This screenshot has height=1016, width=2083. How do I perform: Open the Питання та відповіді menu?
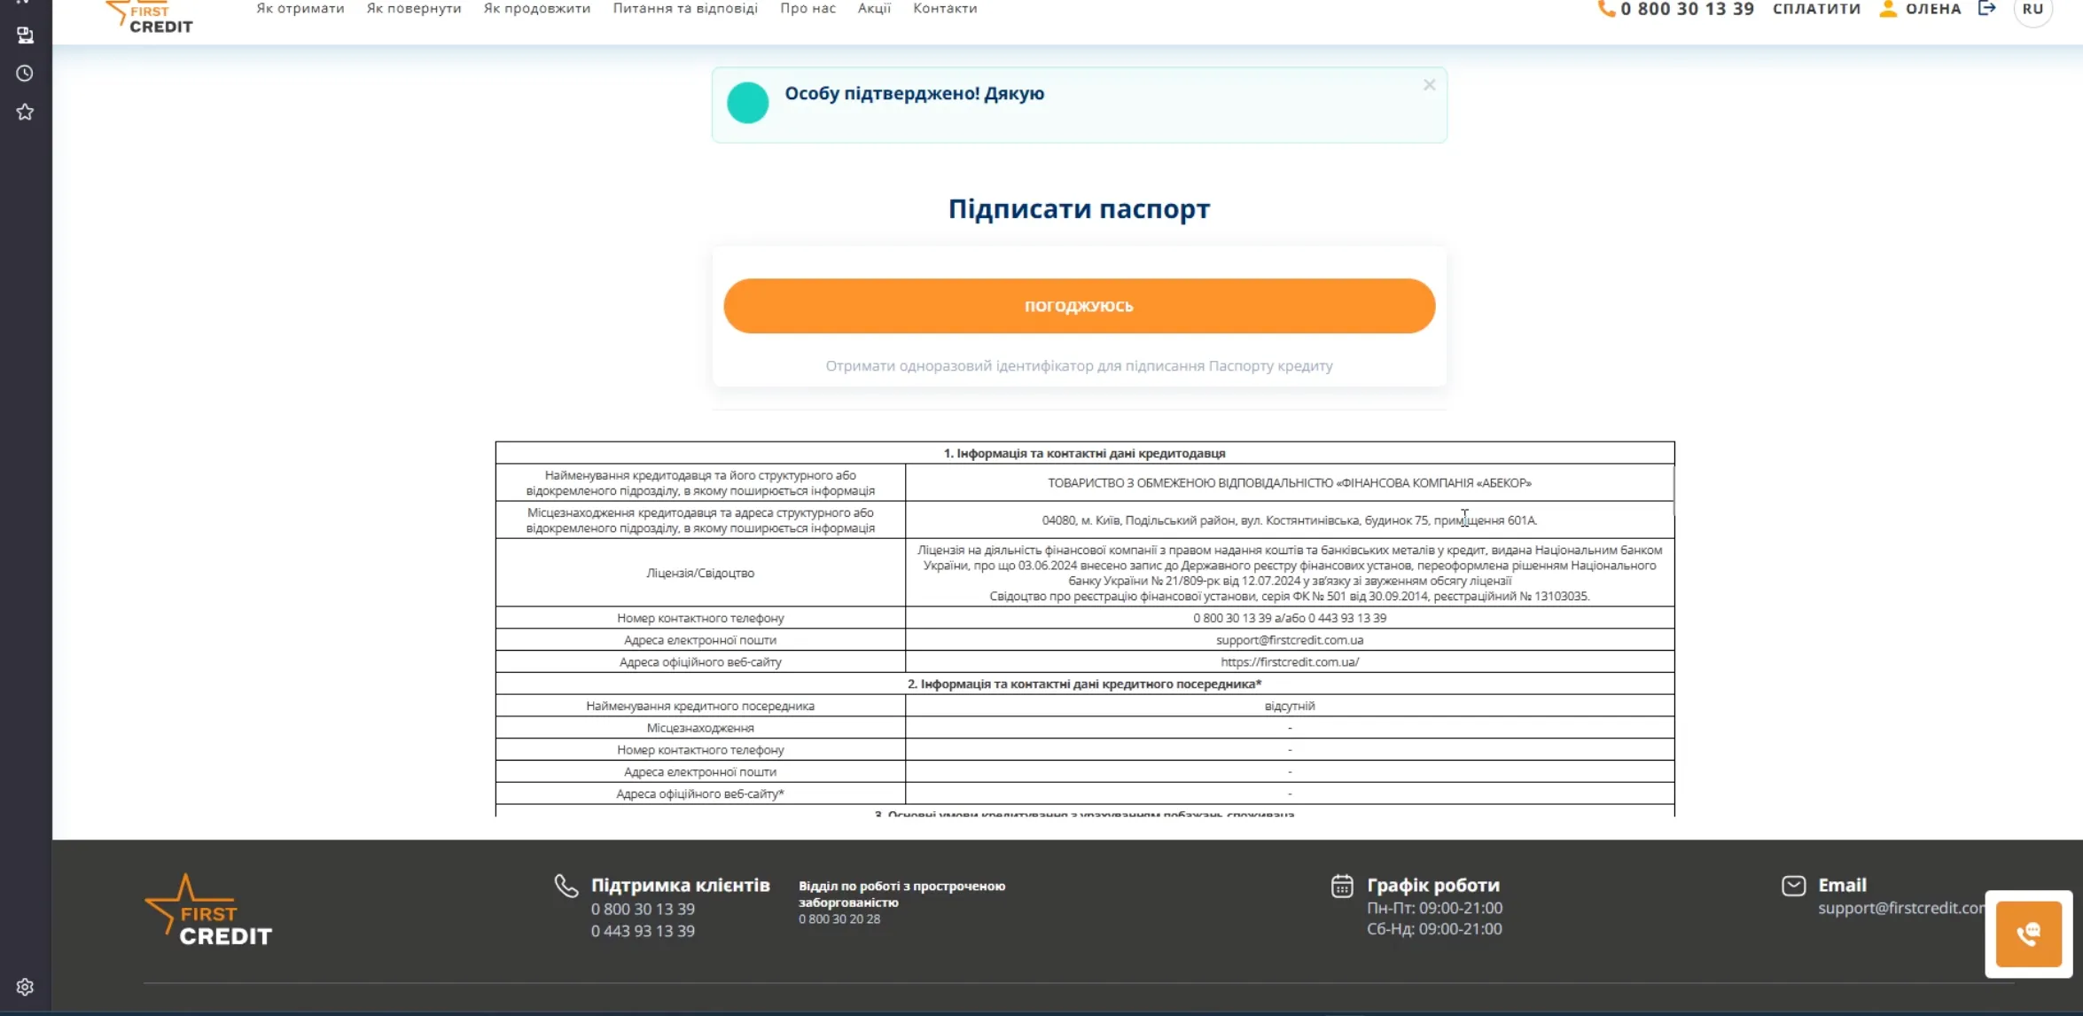click(x=685, y=9)
